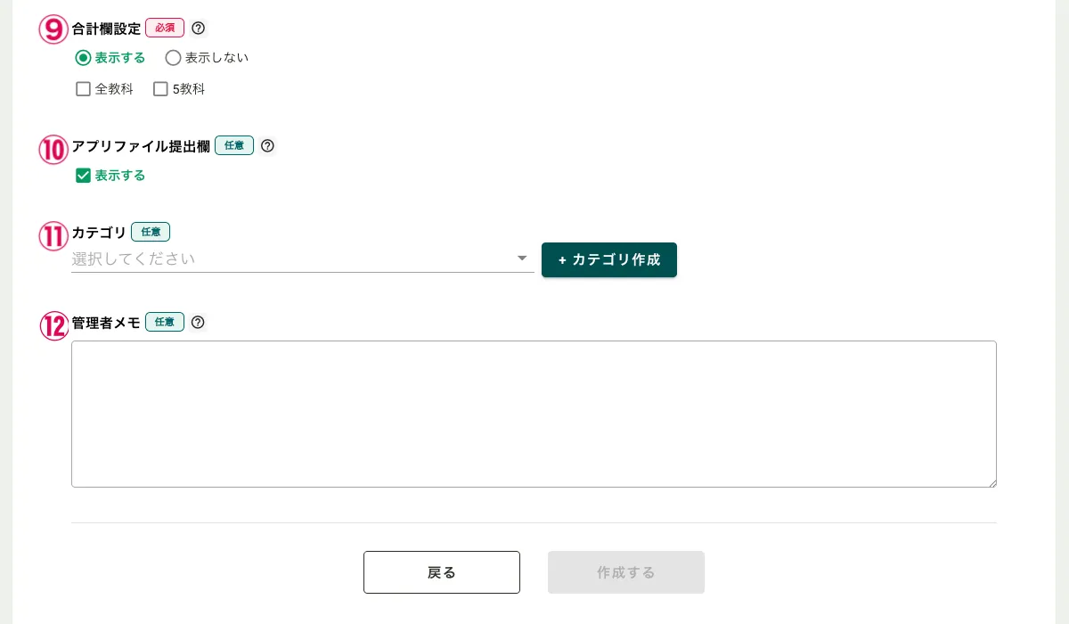Click the step 12 number badge
Screen dimensions: 1069x624
tap(53, 325)
